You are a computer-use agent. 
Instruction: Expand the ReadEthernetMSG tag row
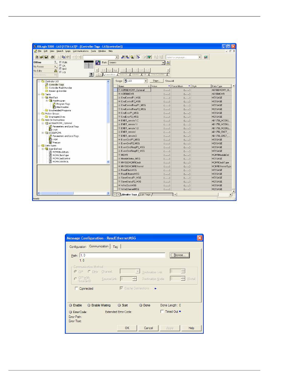click(119, 174)
